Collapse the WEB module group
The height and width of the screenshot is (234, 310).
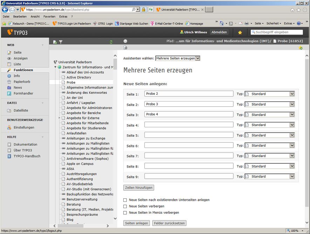[x=42, y=45]
